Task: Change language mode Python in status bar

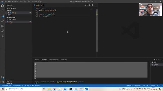Action: tap(153, 86)
